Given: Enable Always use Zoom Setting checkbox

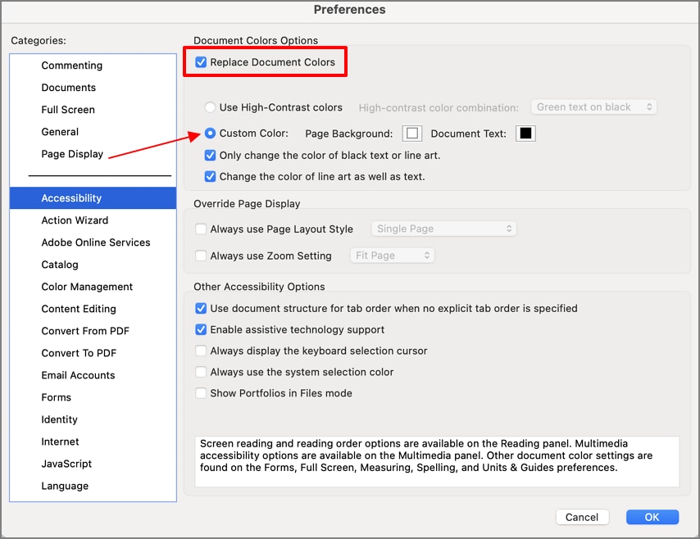Looking at the screenshot, I should click(201, 256).
